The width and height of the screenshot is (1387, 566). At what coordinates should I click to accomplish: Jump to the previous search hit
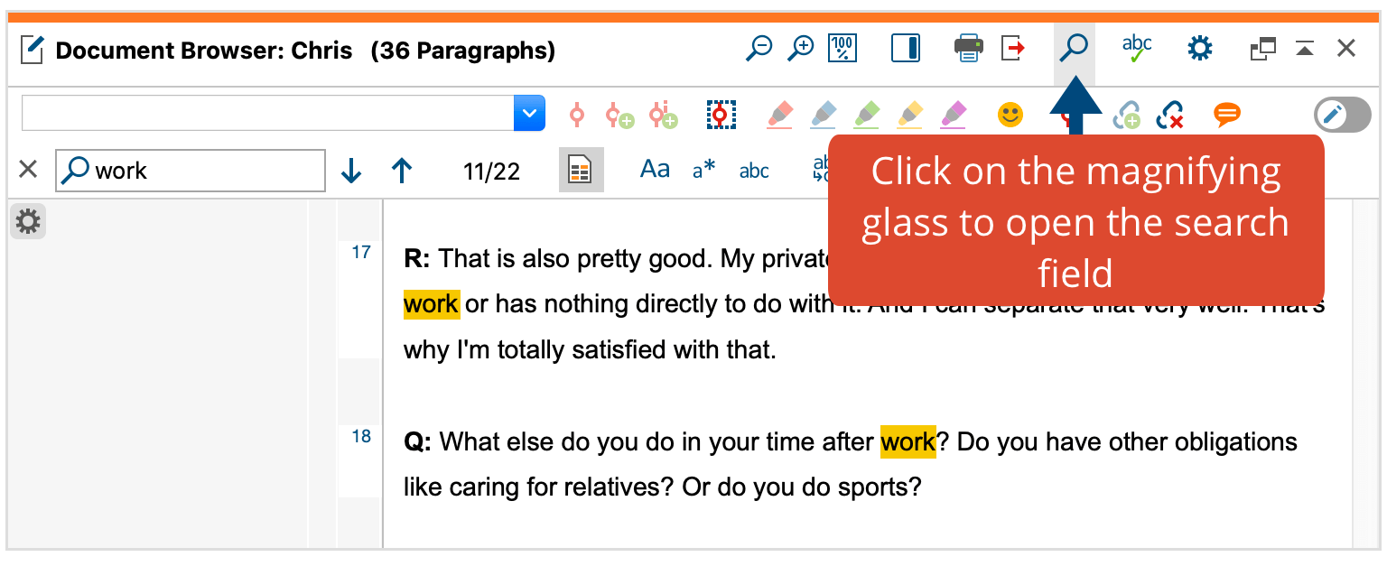402,171
